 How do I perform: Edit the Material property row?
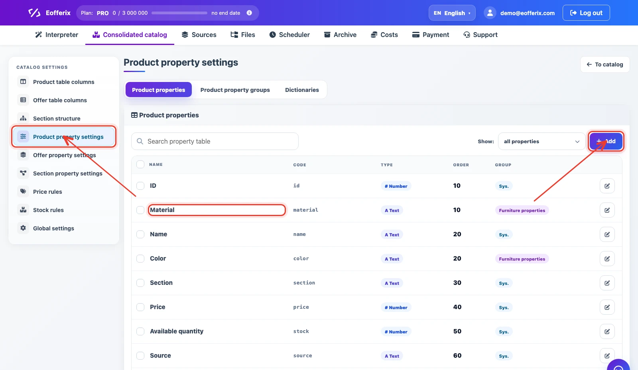[x=607, y=210]
